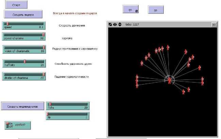Image resolution: width=221 pixels, height=139 pixels.
Task: Click the Создать лидера button
Action: tap(23, 15)
